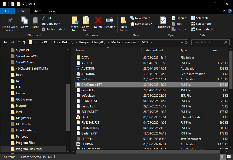
Task: Open the File menu
Action: 7,11
